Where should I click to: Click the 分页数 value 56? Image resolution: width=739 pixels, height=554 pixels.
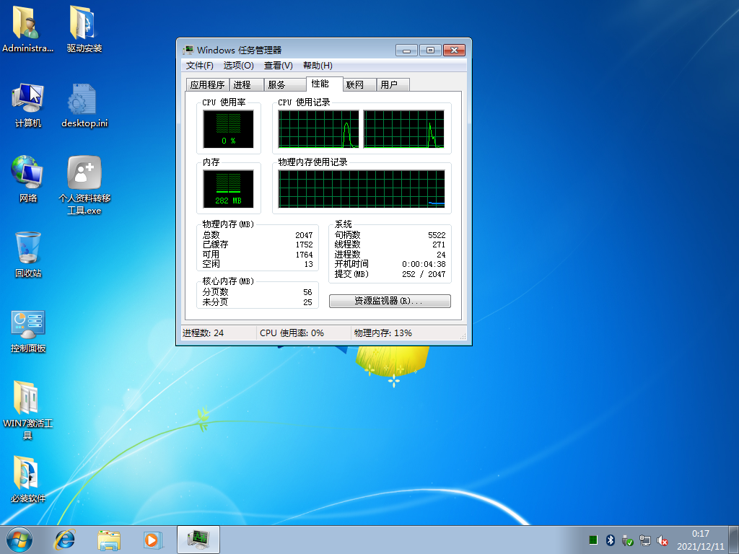click(307, 292)
